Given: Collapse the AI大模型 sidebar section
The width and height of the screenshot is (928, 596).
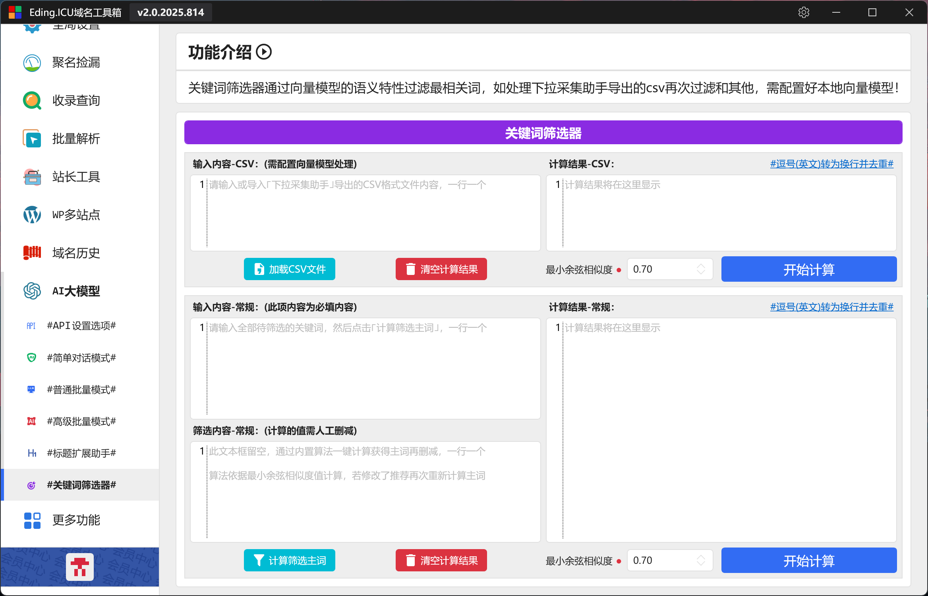Looking at the screenshot, I should point(75,291).
